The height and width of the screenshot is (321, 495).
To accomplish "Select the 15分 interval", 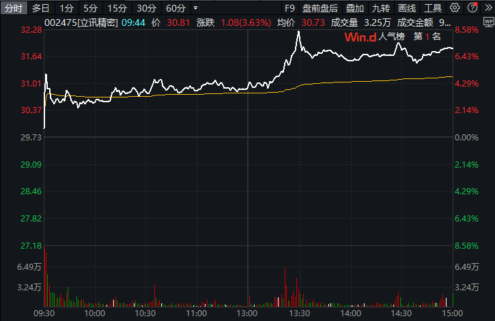I will coord(117,8).
